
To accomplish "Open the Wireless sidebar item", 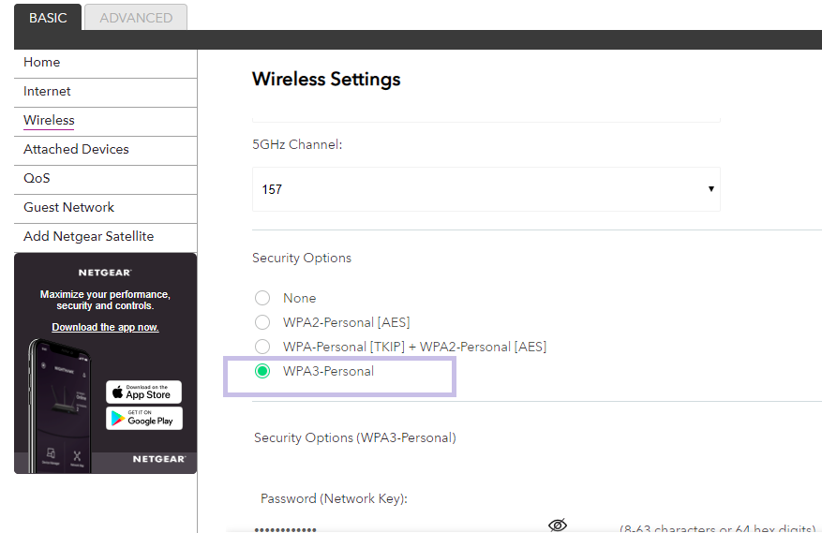I will (49, 121).
